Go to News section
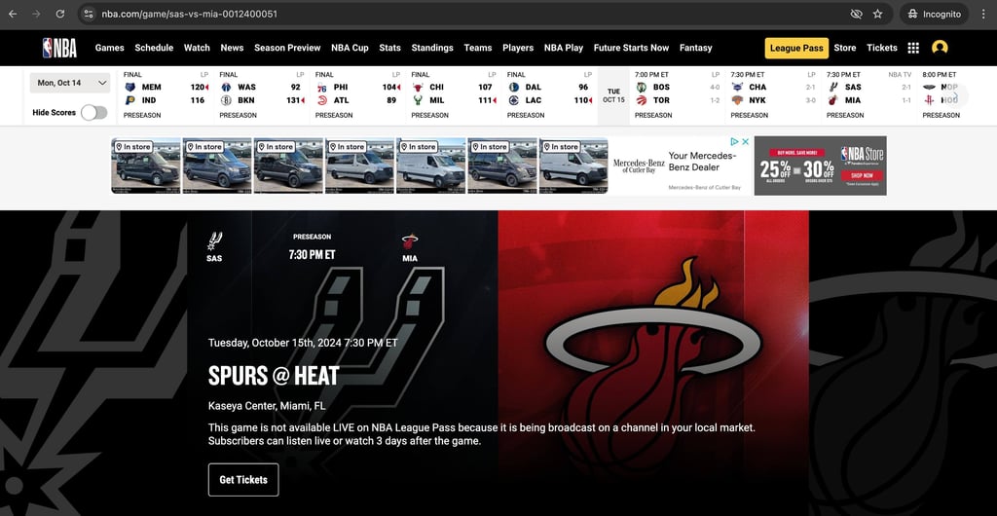Viewport: 997px width, 516px height. point(232,48)
